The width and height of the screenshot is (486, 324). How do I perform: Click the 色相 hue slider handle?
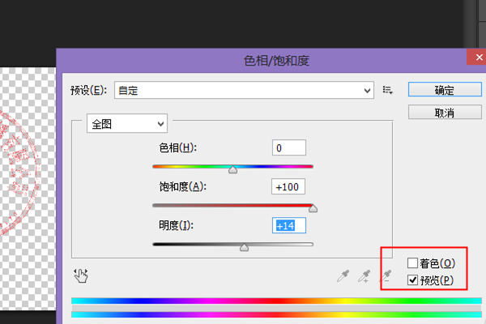232,169
